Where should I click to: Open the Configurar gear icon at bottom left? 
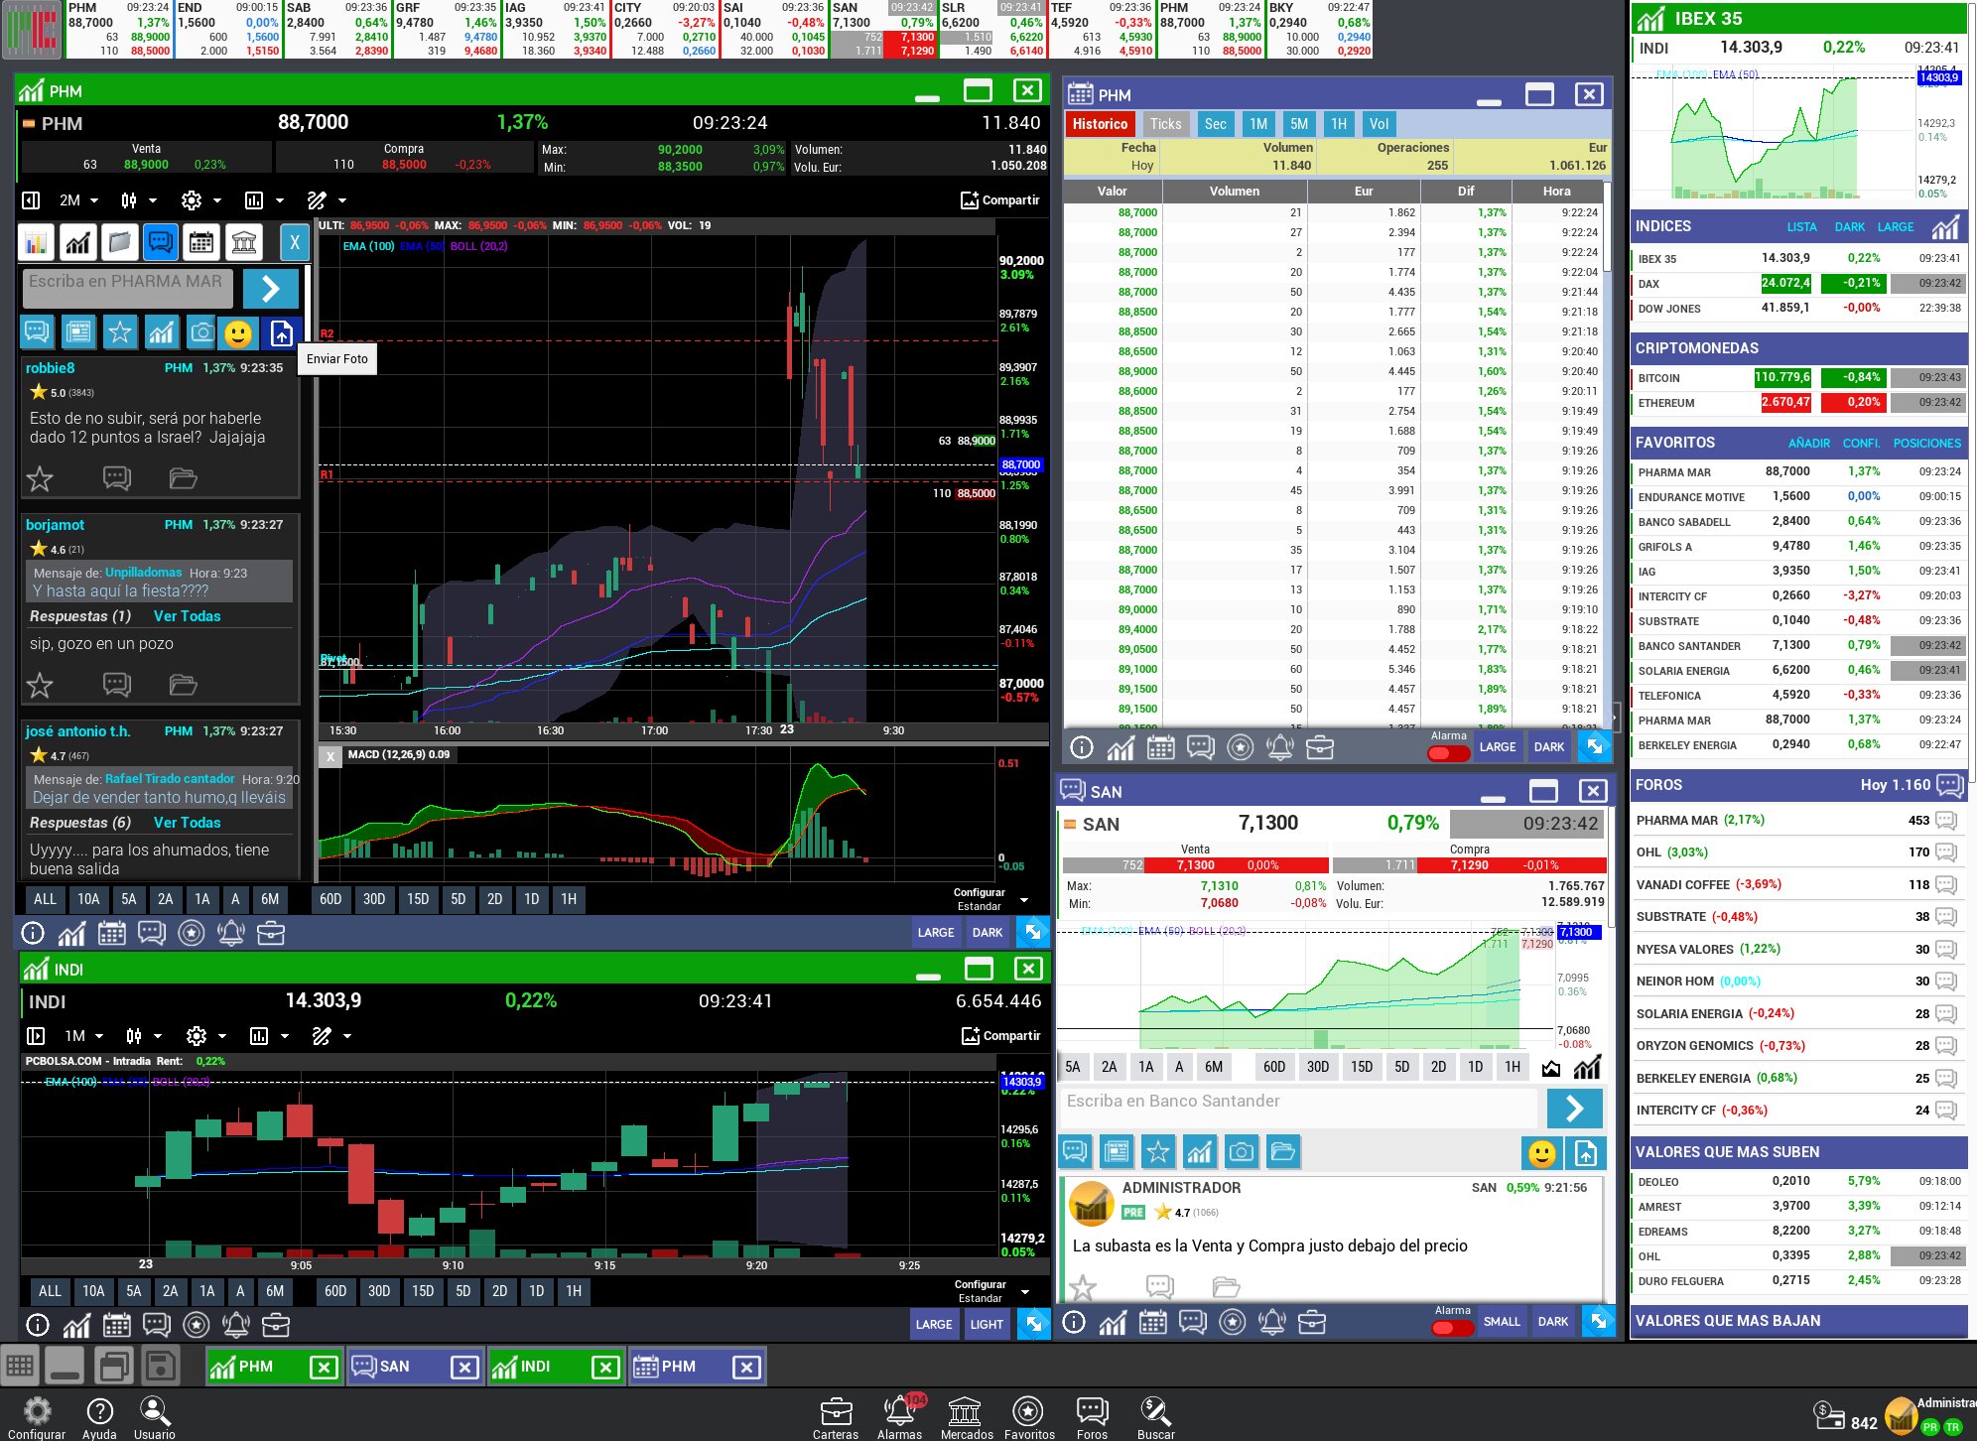point(37,1410)
